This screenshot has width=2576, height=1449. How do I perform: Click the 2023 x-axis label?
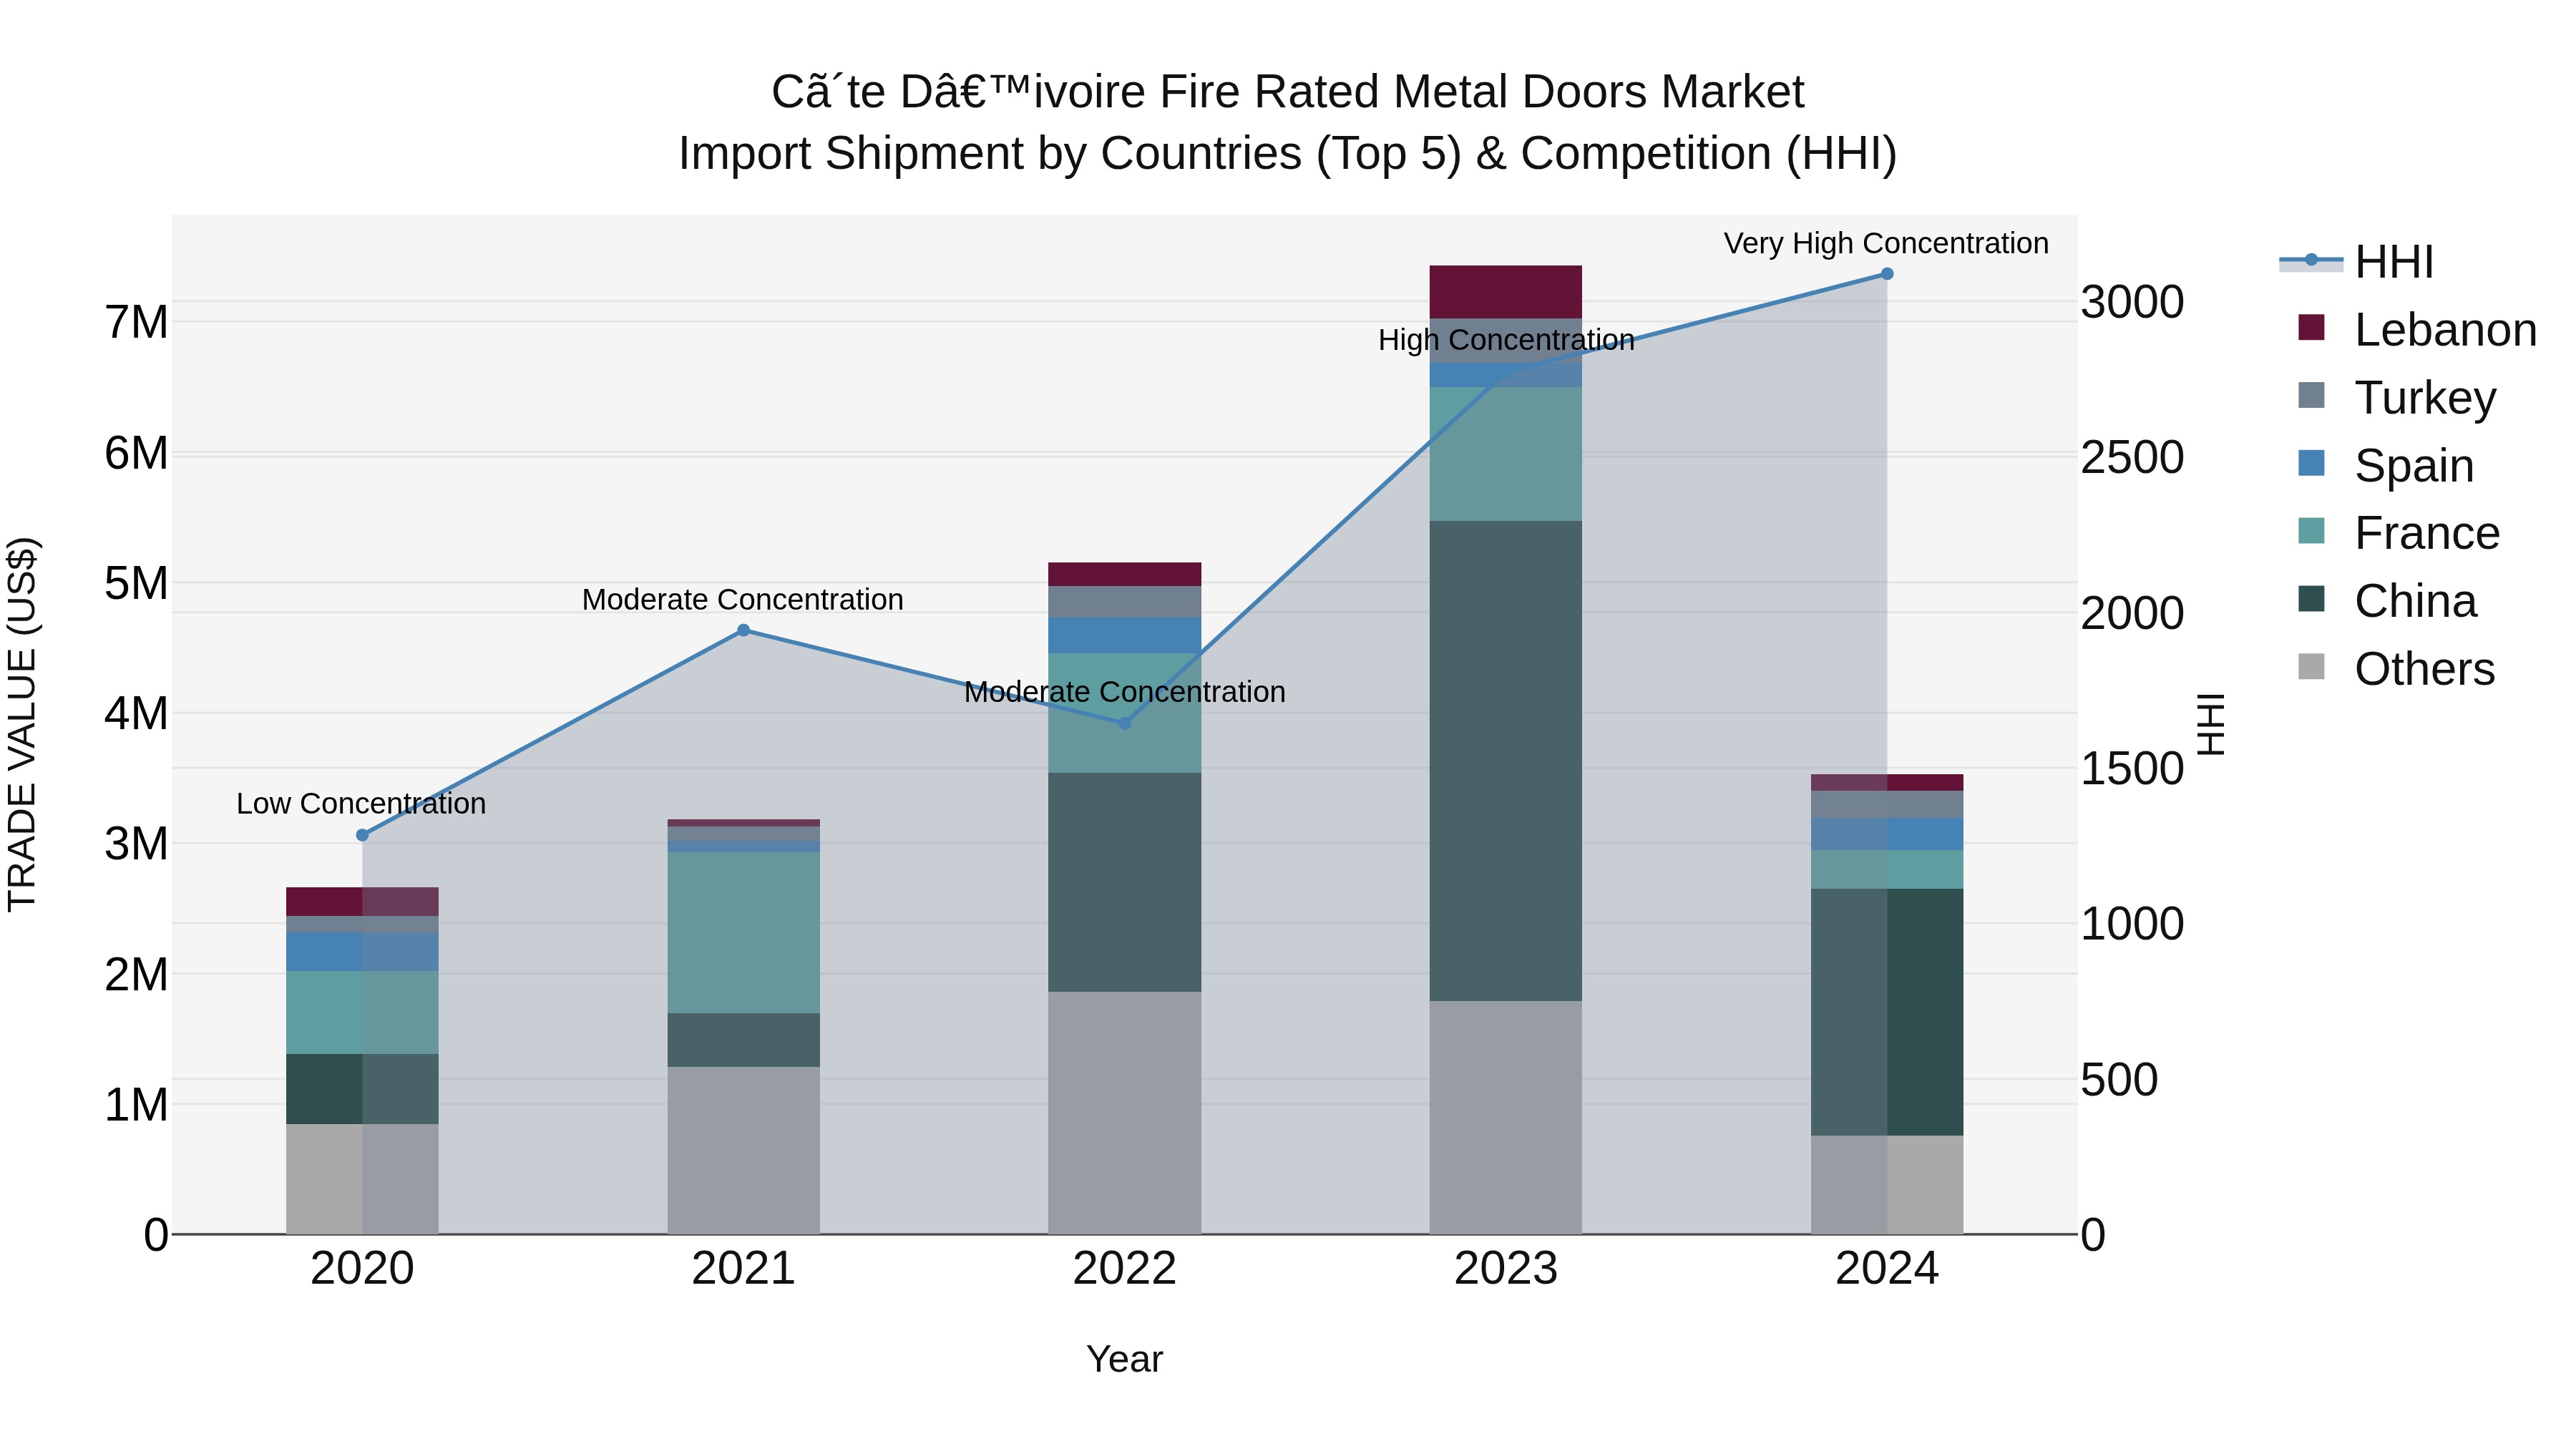[x=1506, y=1269]
